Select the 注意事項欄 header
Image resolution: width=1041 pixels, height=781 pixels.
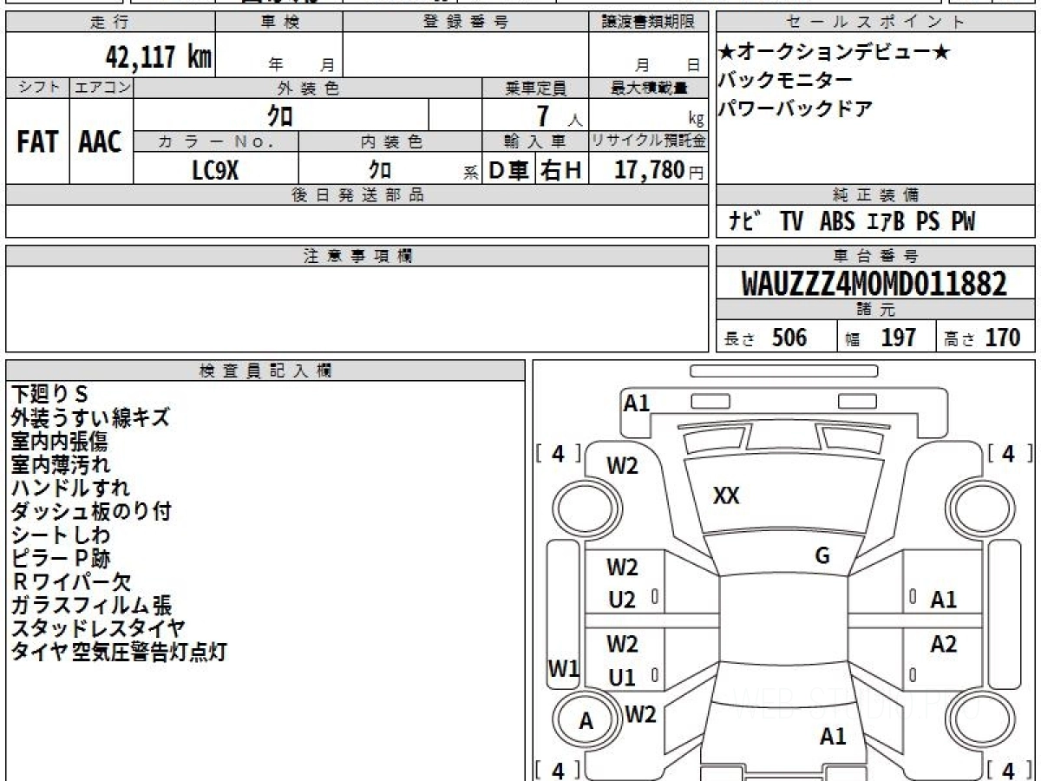(357, 256)
